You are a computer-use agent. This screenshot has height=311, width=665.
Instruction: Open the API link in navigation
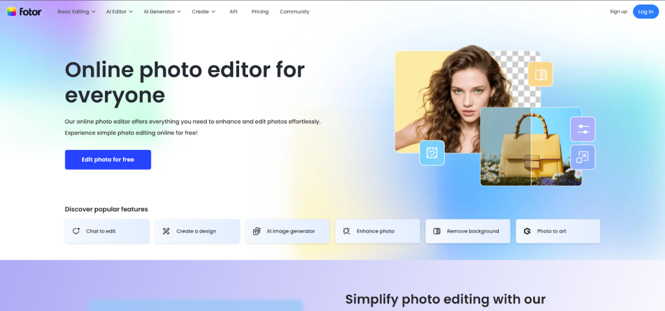point(233,12)
